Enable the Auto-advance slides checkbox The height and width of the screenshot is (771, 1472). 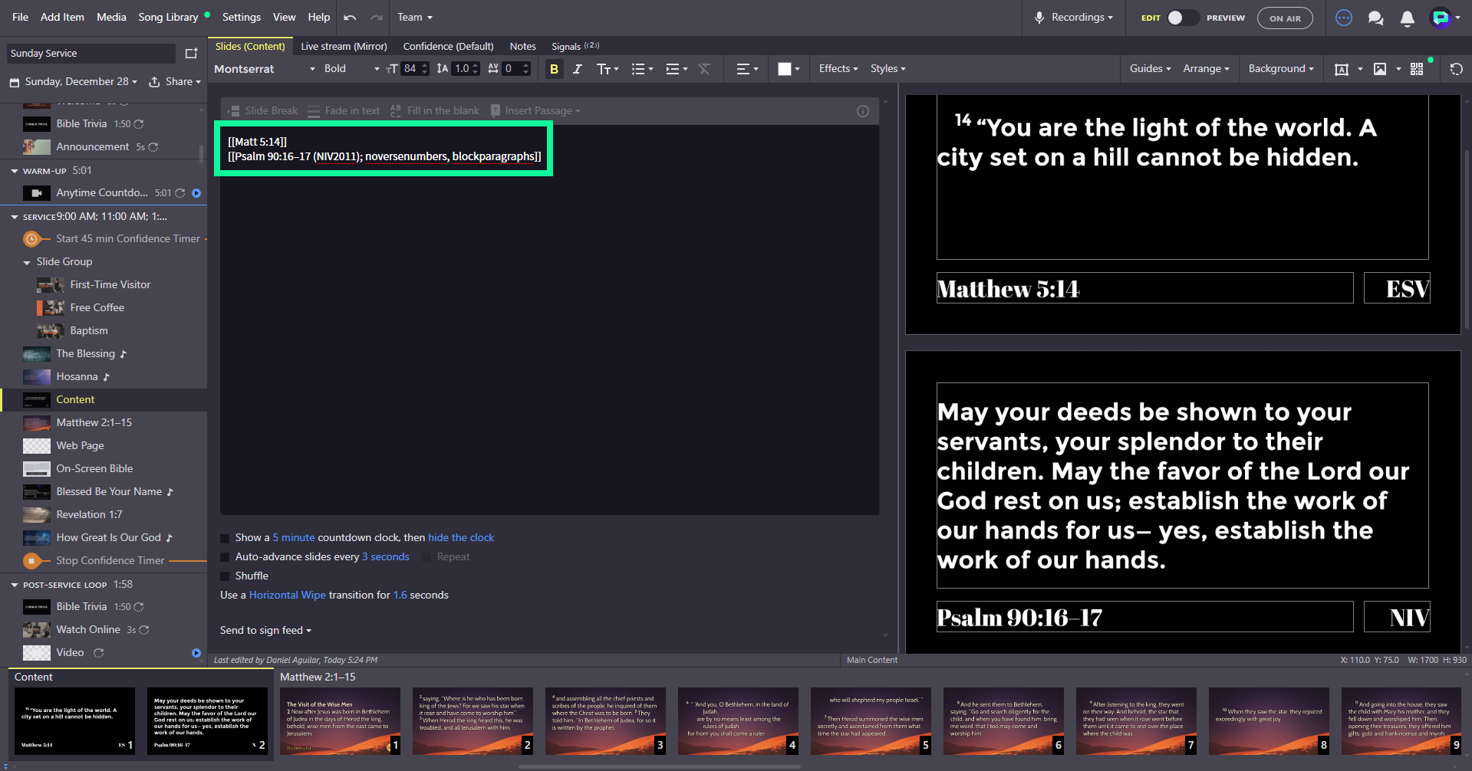point(225,557)
